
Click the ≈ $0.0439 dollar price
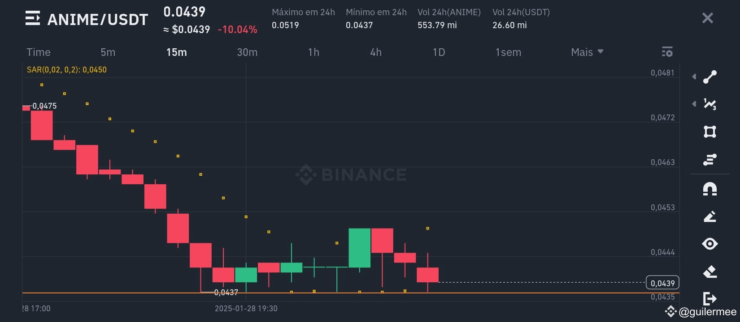(x=187, y=30)
